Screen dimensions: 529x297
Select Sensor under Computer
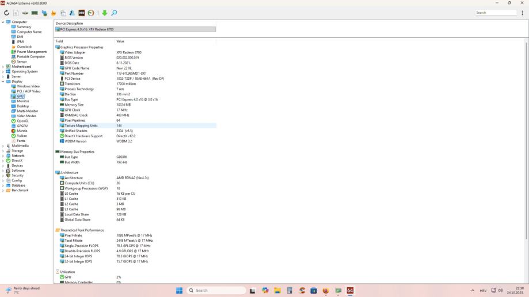click(x=22, y=61)
